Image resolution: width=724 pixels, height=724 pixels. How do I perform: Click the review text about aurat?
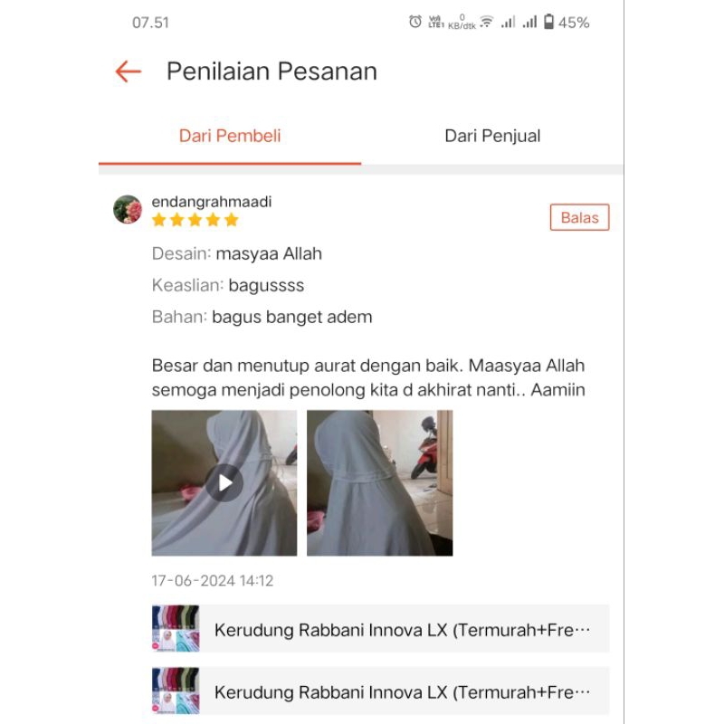(x=368, y=377)
